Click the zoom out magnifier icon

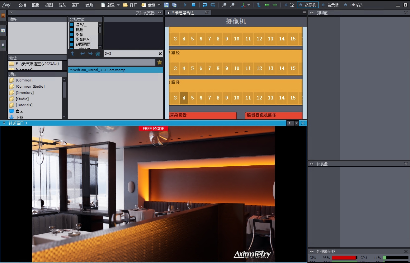233,5
